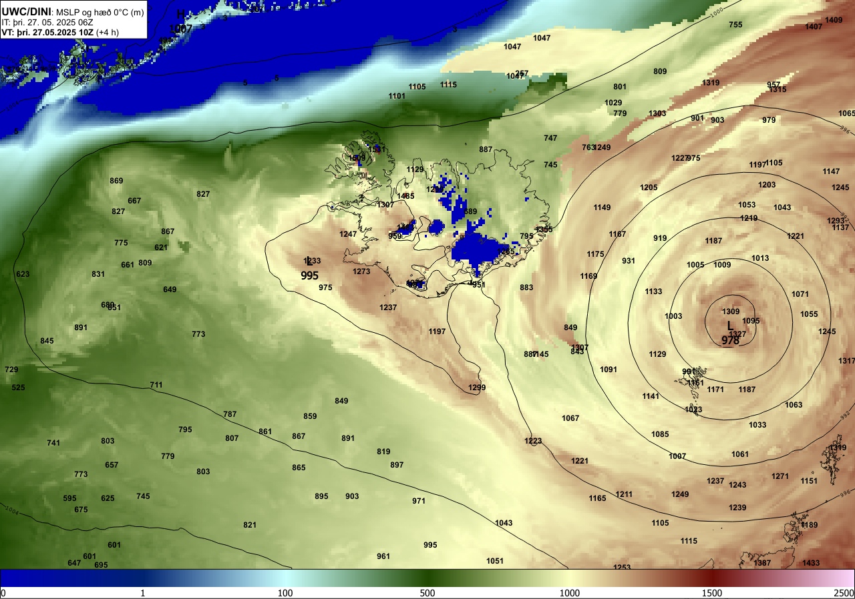Click the height value 1053

(747, 205)
